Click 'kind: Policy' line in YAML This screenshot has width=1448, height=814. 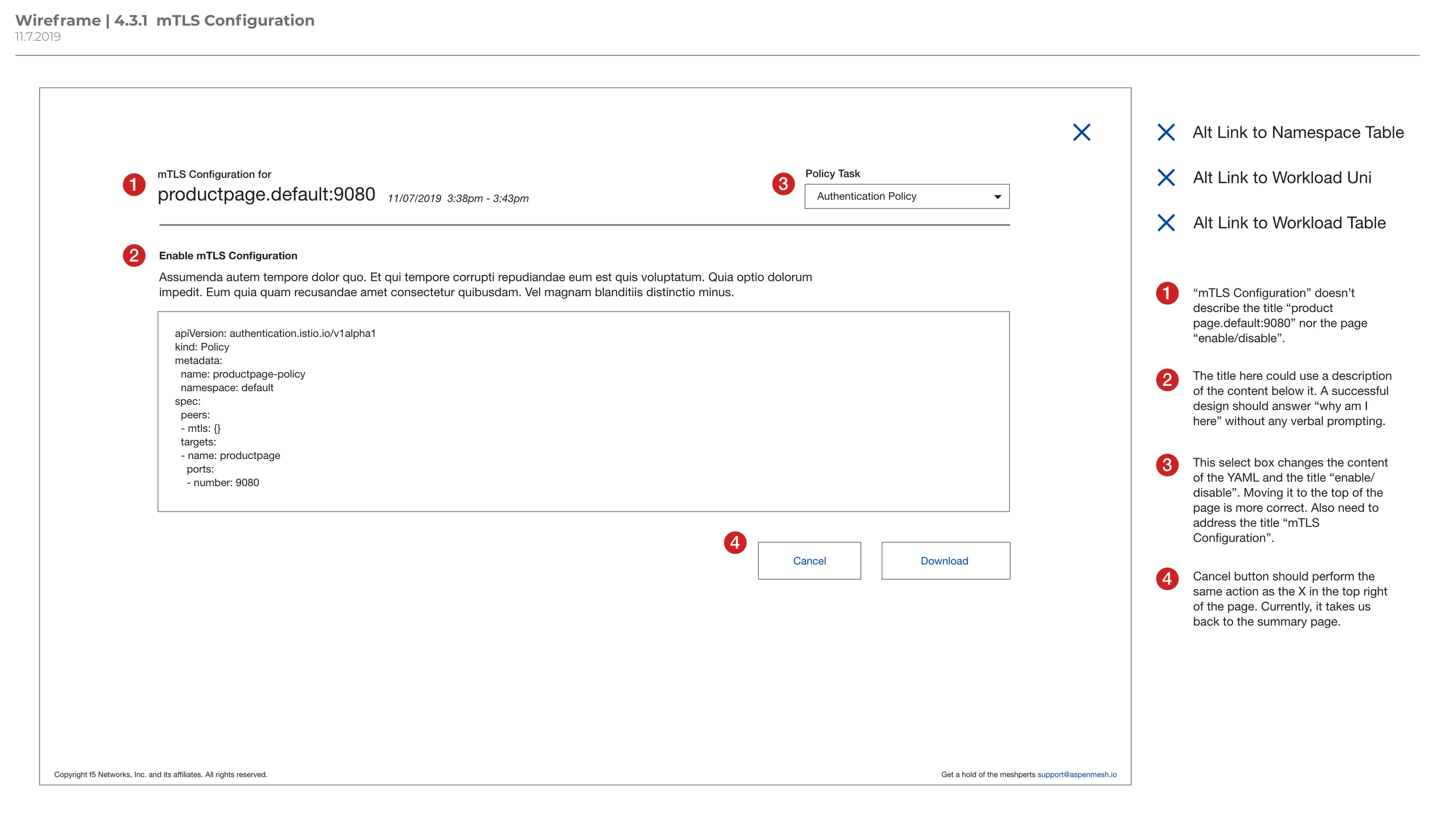point(202,347)
